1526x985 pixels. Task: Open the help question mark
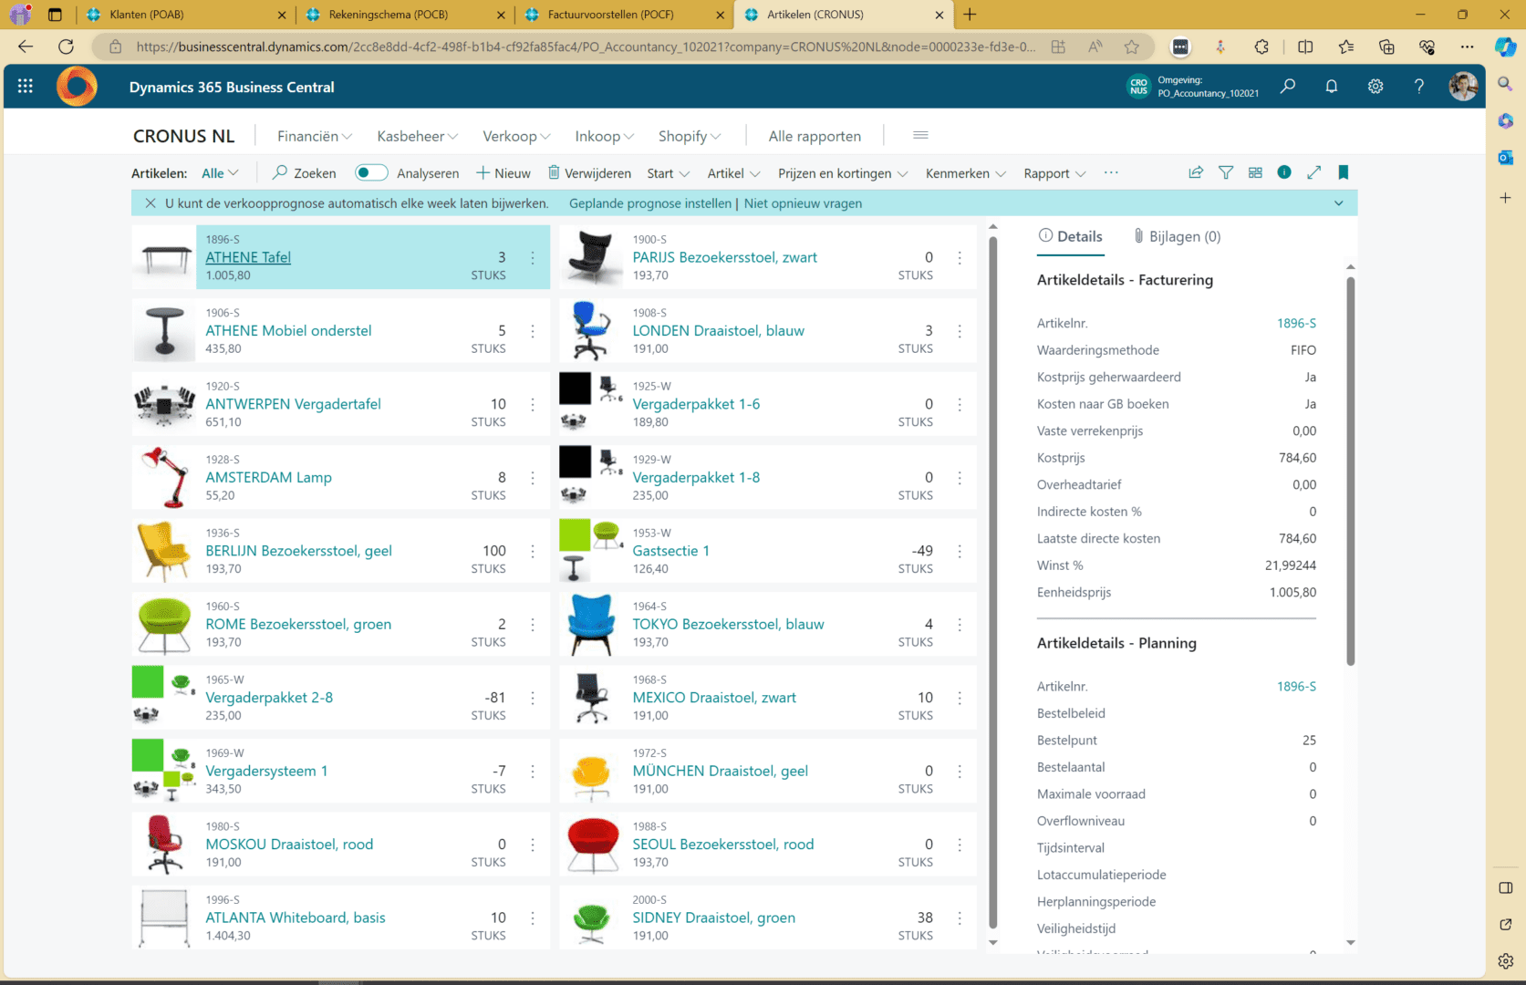[1418, 86]
